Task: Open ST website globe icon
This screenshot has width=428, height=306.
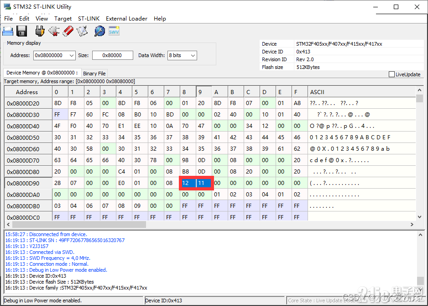Action: pos(99,31)
